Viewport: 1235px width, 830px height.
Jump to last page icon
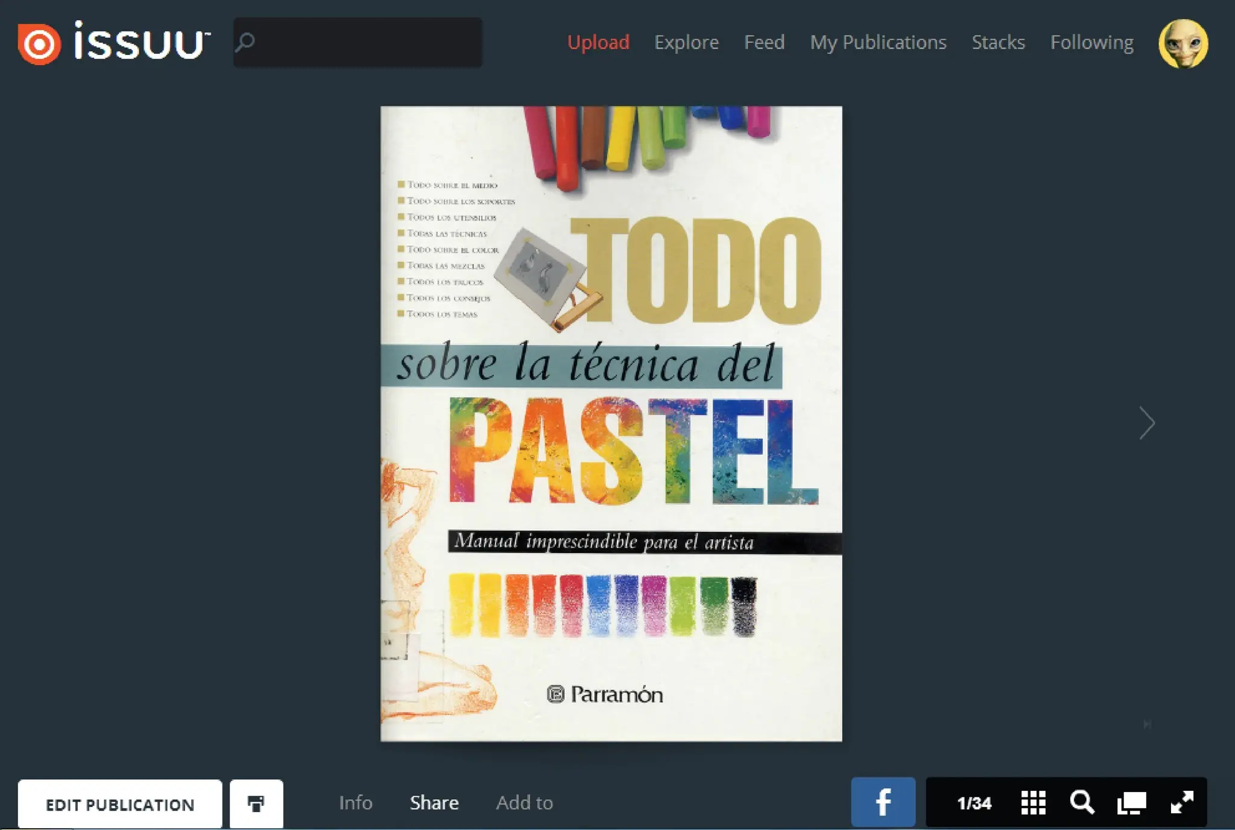click(x=1147, y=724)
